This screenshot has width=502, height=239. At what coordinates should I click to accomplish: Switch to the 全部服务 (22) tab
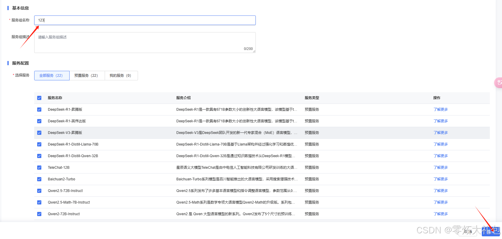coord(52,76)
